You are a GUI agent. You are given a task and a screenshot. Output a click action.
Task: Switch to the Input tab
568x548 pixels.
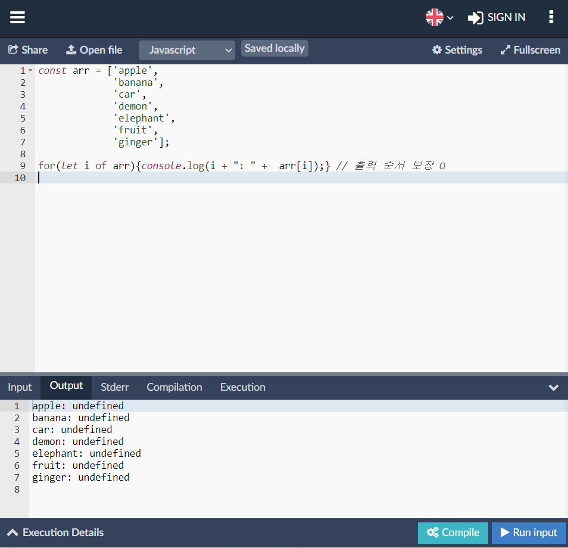pos(20,387)
